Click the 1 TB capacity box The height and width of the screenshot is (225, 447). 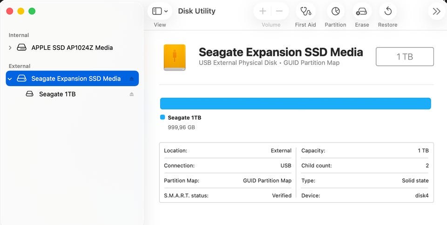405,57
